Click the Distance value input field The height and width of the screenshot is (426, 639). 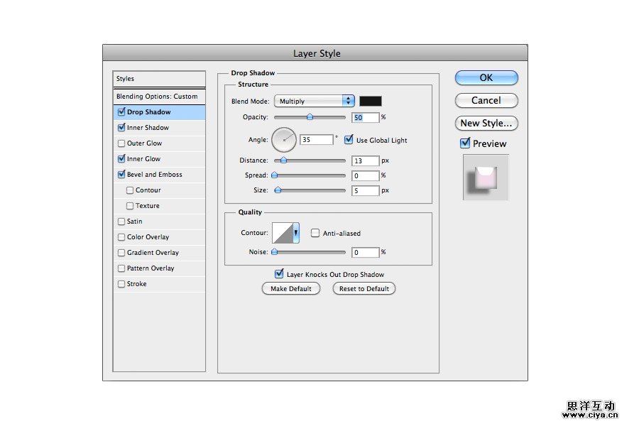pos(365,161)
